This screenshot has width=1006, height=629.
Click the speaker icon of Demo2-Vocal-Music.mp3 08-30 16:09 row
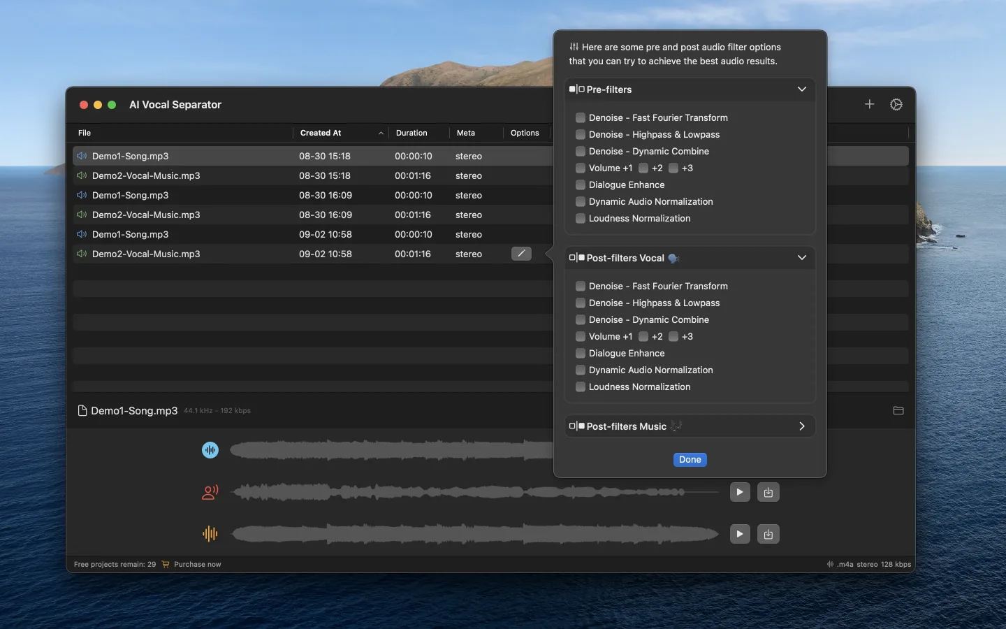tap(82, 215)
